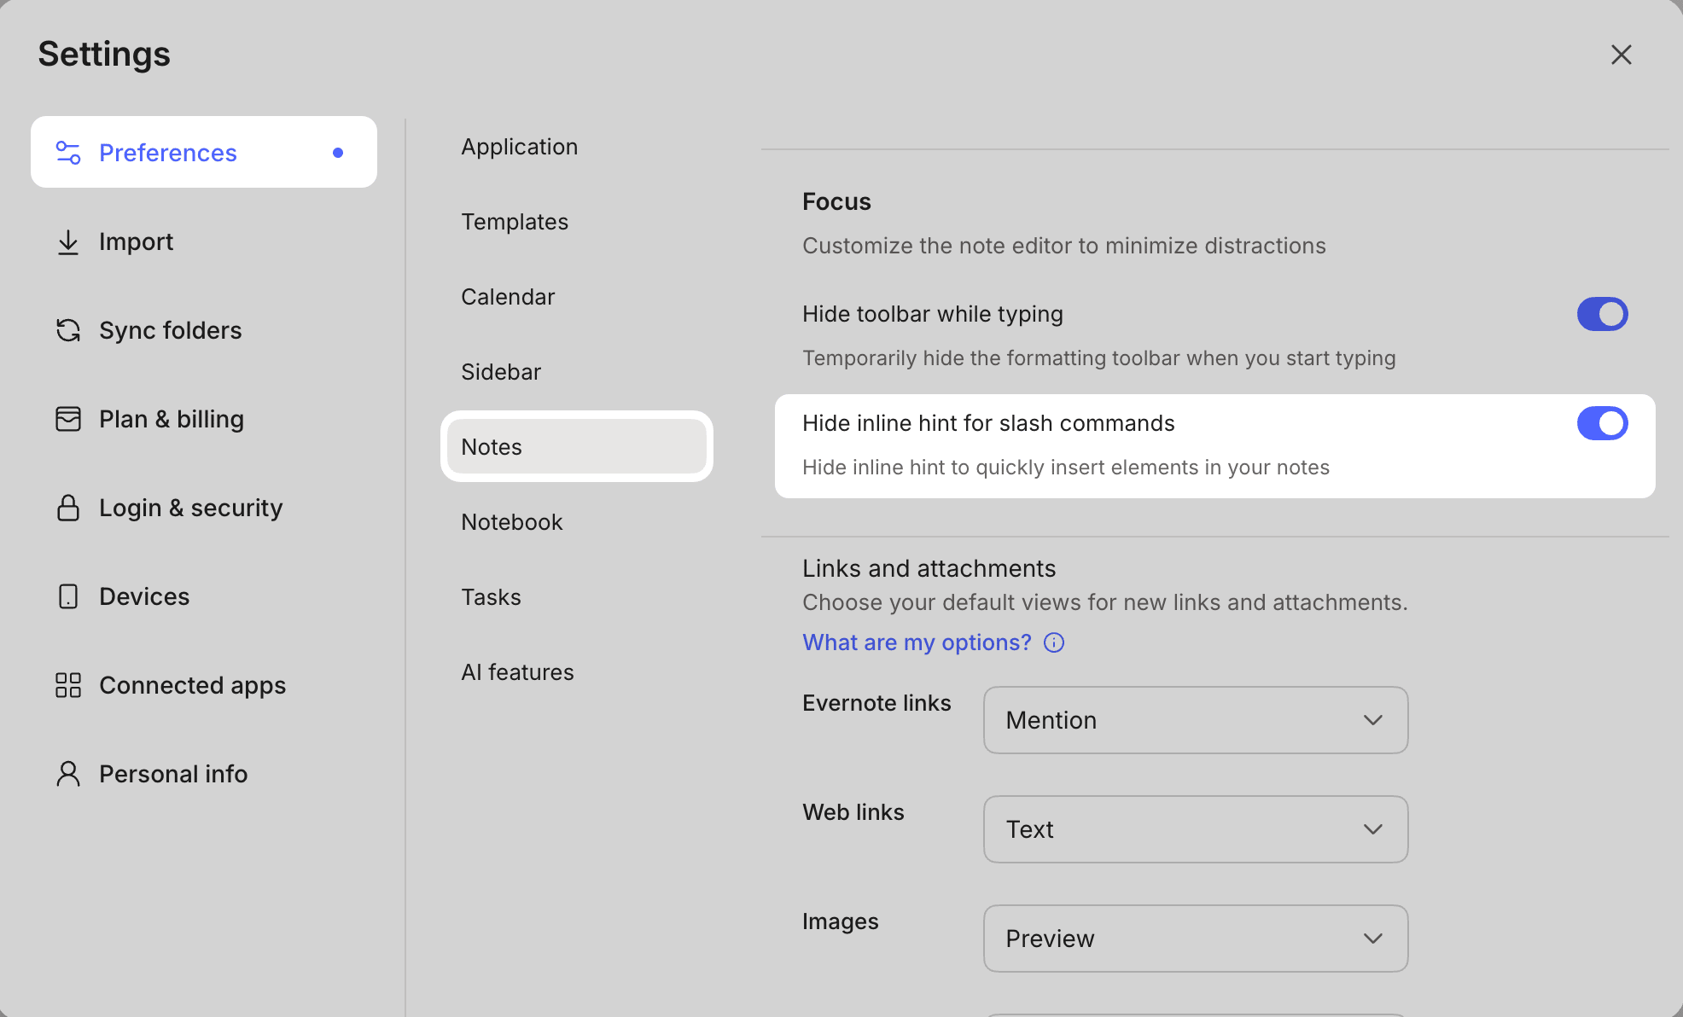The height and width of the screenshot is (1017, 1683).
Task: Click the Connected apps grid icon
Action: (x=68, y=685)
